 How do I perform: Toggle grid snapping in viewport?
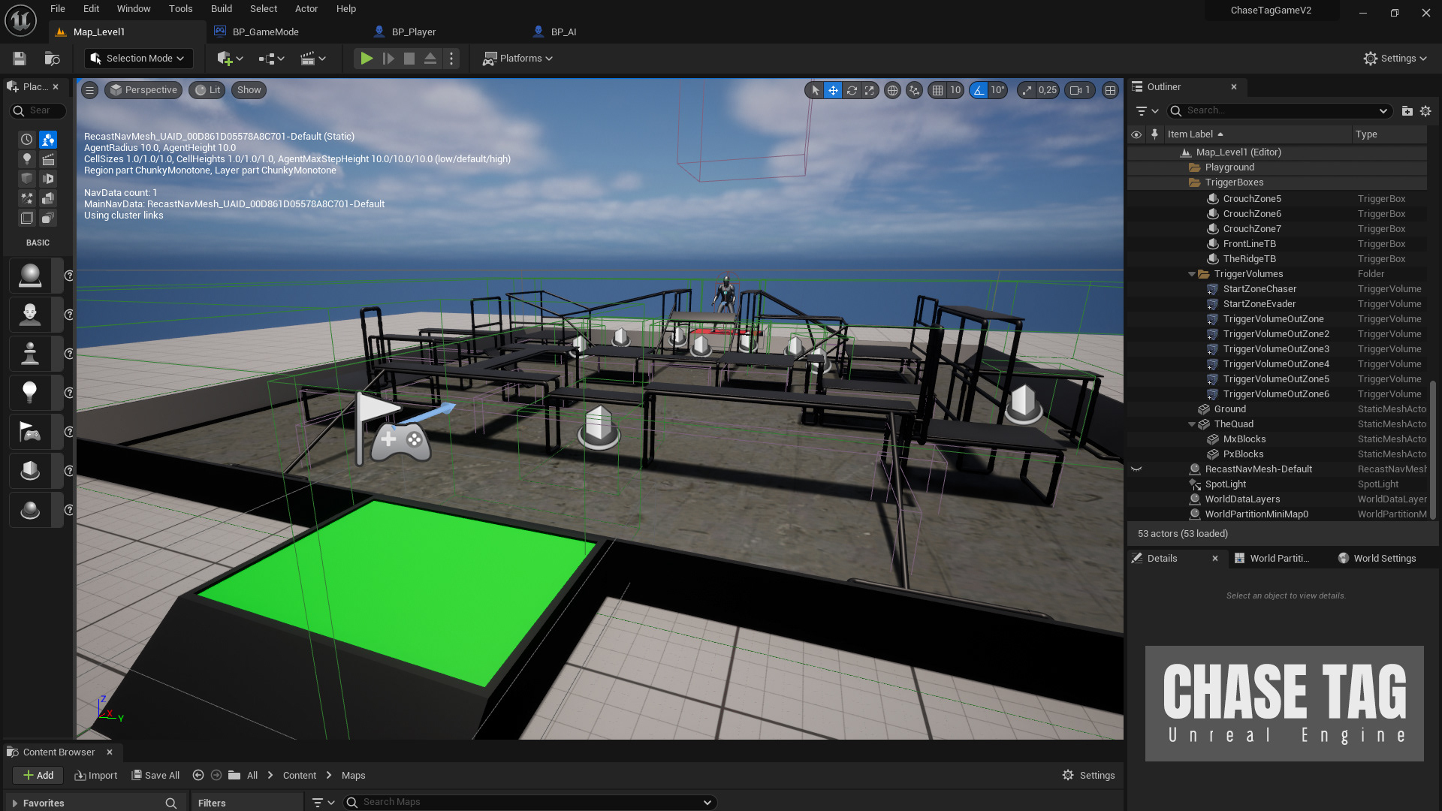click(x=937, y=90)
